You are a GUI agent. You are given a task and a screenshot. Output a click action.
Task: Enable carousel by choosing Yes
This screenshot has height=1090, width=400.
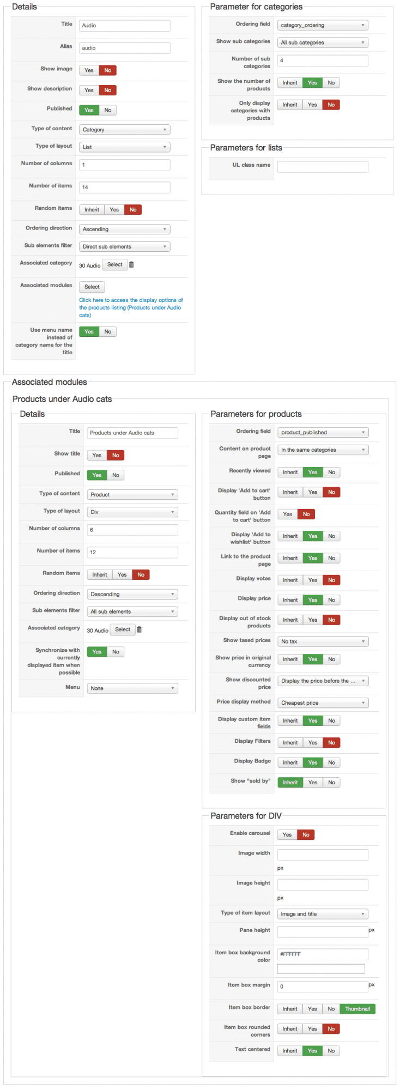287,835
